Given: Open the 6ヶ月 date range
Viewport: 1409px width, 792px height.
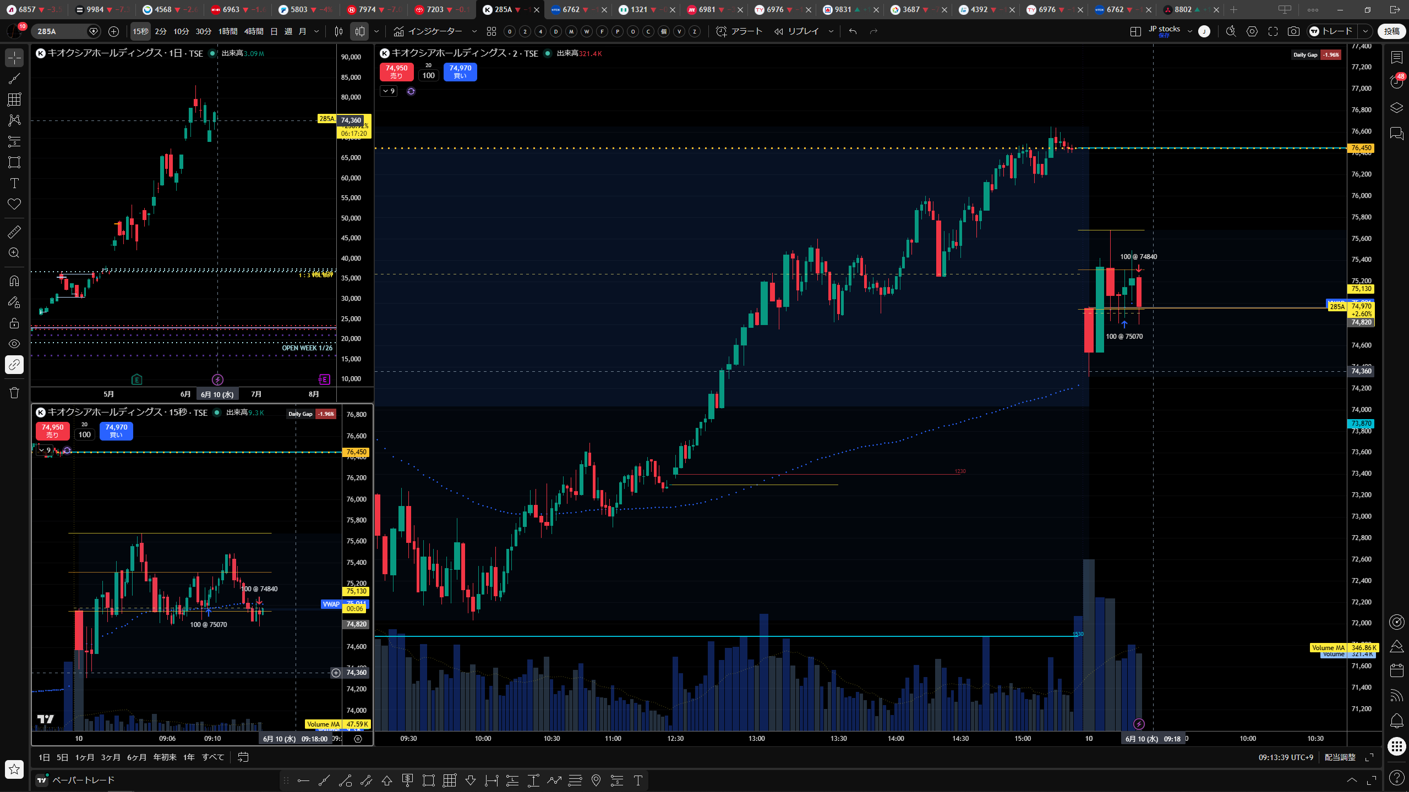Looking at the screenshot, I should (x=136, y=757).
